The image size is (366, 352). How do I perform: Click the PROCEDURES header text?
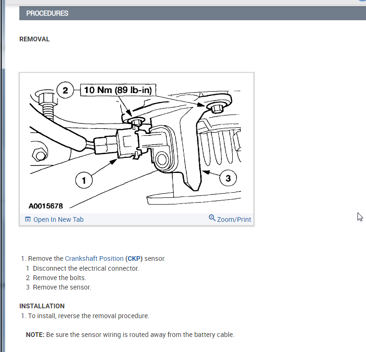pyautogui.click(x=47, y=13)
